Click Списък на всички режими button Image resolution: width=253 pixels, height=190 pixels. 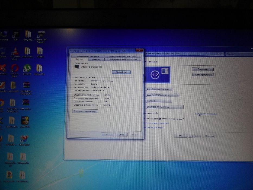[x=85, y=111]
